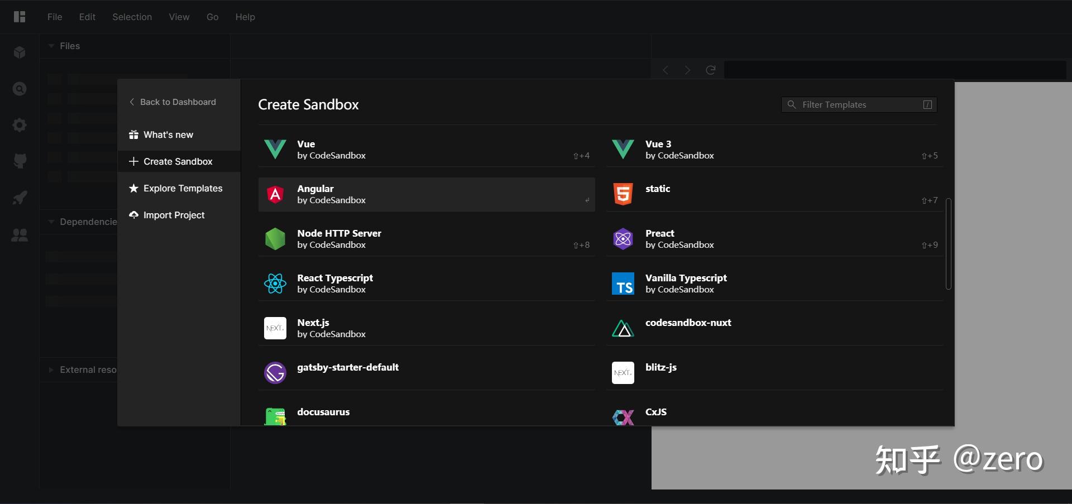The height and width of the screenshot is (504, 1072).
Task: Click the preview refresh icon
Action: 710,70
